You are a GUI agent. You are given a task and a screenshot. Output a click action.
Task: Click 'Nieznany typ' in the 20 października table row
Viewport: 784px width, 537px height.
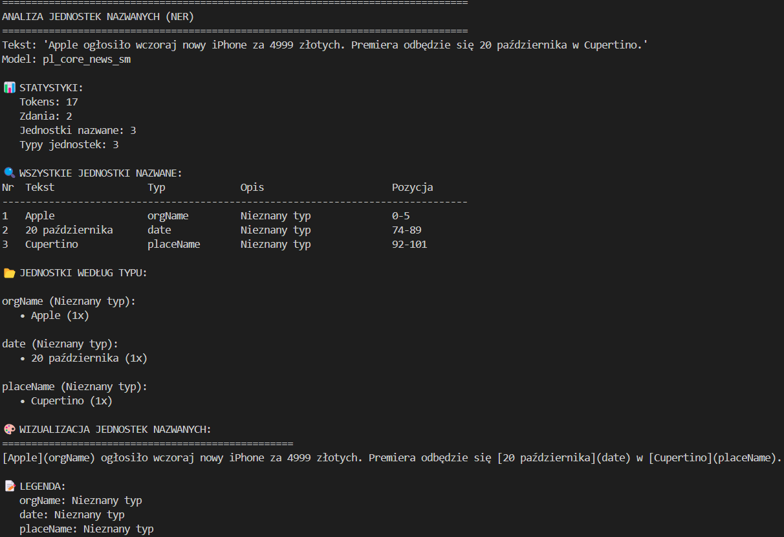[276, 230]
